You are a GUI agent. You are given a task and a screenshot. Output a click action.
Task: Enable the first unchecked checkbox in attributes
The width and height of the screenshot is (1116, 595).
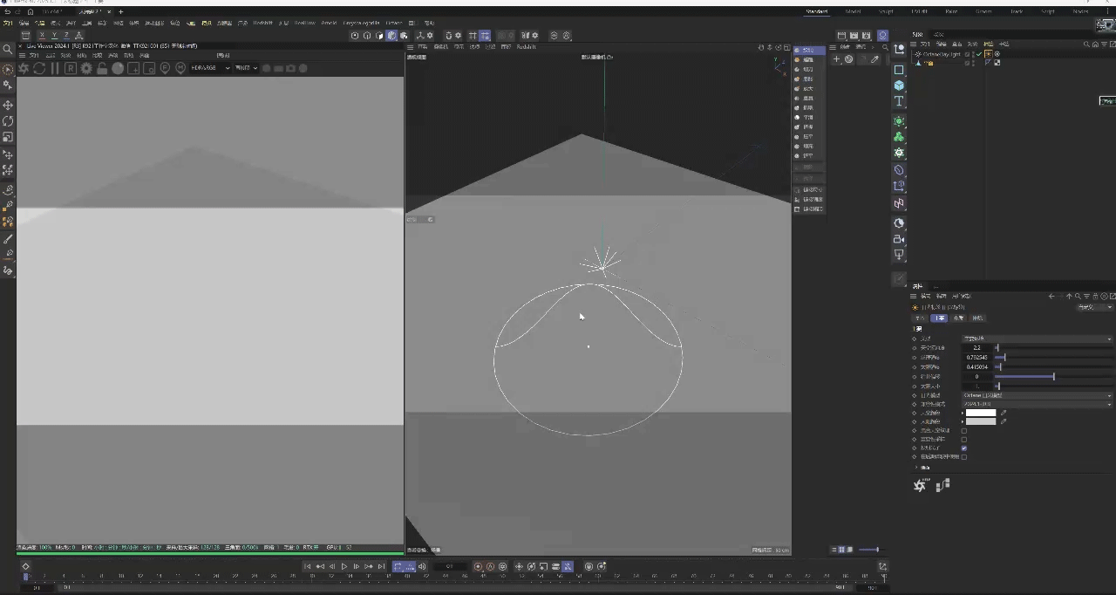point(963,430)
